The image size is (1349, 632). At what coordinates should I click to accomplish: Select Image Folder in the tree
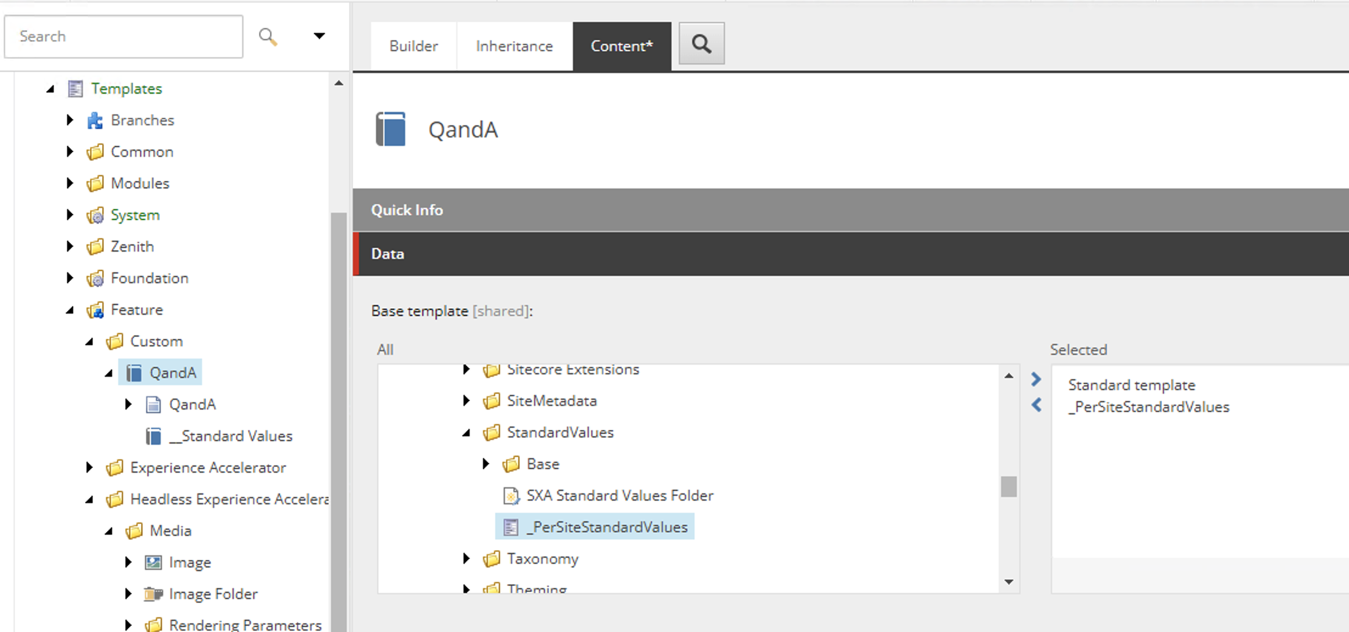[x=213, y=594]
